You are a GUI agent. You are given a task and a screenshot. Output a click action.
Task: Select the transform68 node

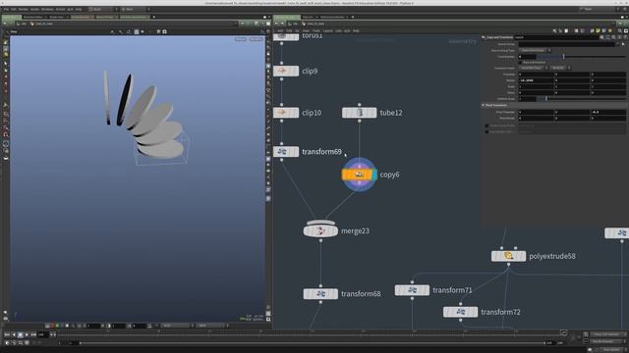point(320,294)
